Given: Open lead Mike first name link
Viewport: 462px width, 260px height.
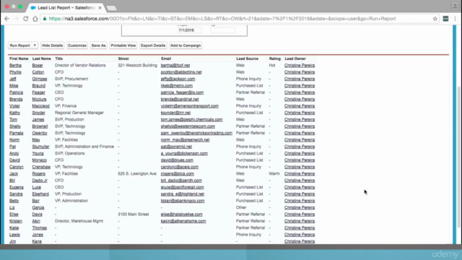Looking at the screenshot, I should pos(14,86).
